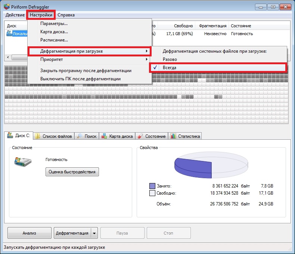Click the Карта диска tab icon
The height and width of the screenshot is (254, 295).
(105, 136)
